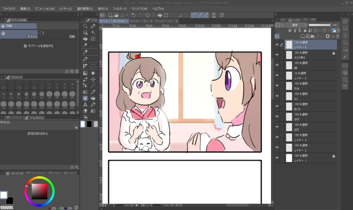This screenshot has height=210, width=353.
Task: Click サブツールを追加する to add a sub tool
Action: [x=39, y=46]
